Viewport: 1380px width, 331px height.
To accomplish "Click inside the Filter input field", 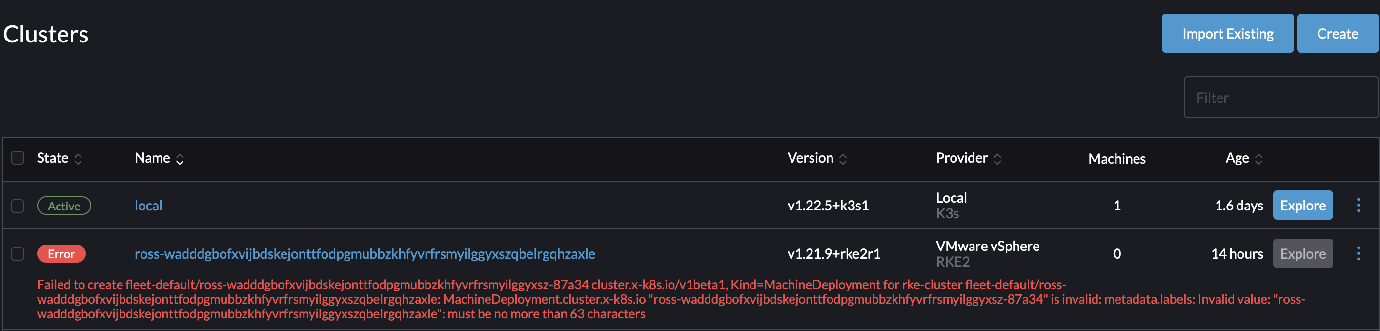I will tap(1280, 97).
